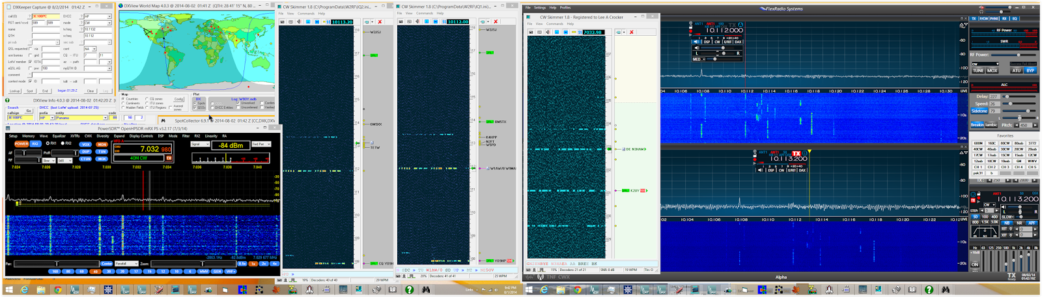Viewport: 1042px width, 297px height.
Task: Click the red X icon in second CW Skimmer
Action: pos(496,21)
